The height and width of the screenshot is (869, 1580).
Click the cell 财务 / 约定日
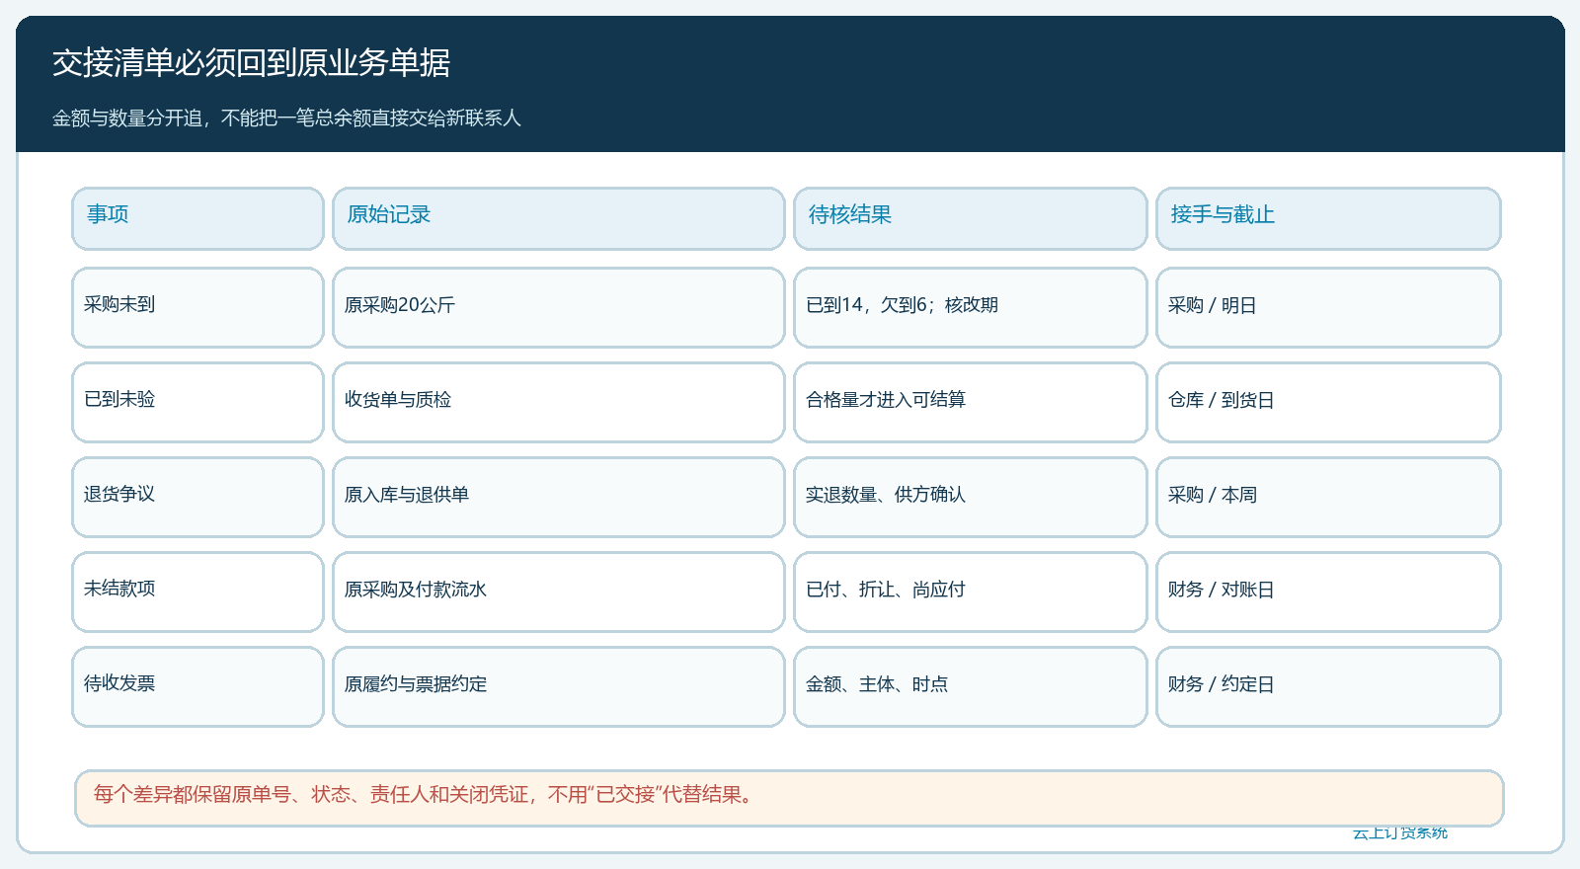coord(1328,686)
